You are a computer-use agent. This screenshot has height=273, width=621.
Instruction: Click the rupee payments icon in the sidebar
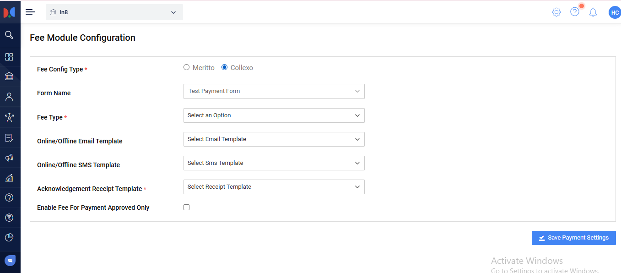9,218
